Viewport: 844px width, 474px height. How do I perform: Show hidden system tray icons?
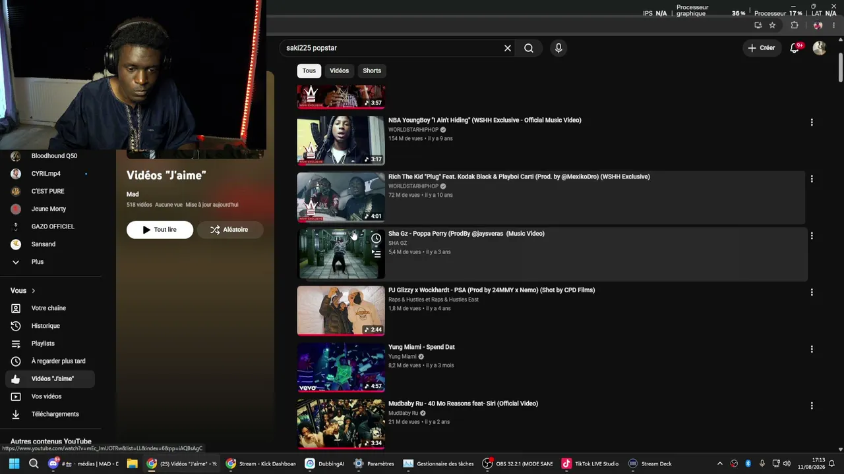719,463
